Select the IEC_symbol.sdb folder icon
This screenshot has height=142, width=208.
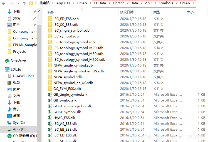click(50, 36)
